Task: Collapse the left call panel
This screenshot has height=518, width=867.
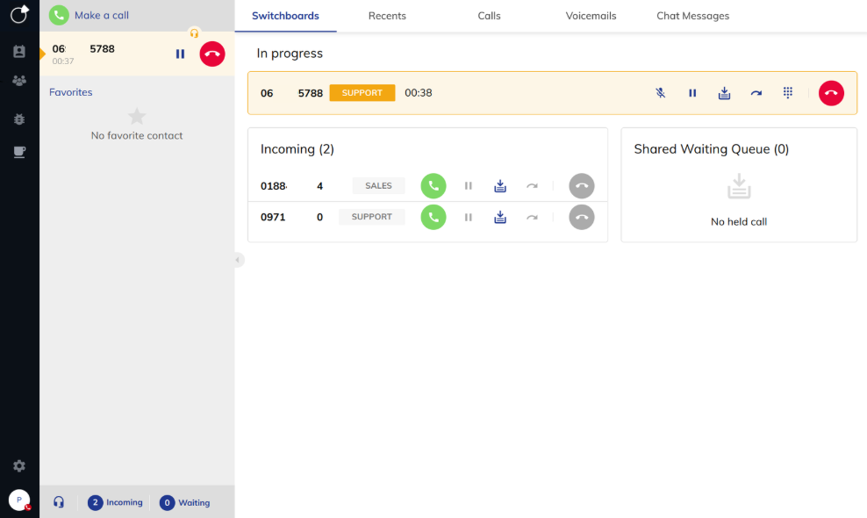Action: 238,260
